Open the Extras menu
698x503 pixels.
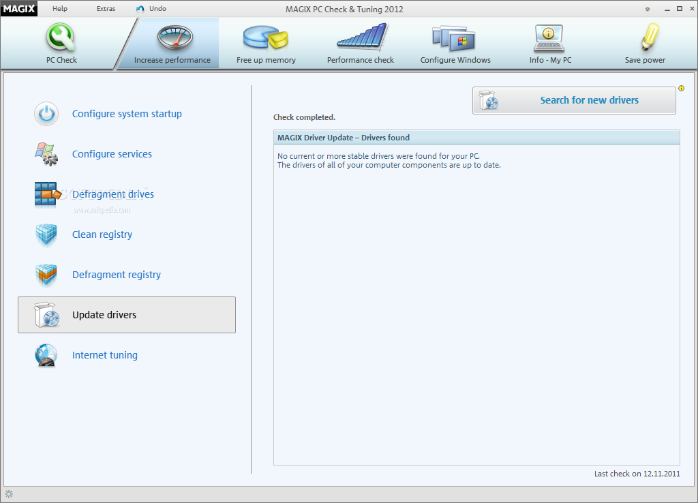(x=106, y=8)
